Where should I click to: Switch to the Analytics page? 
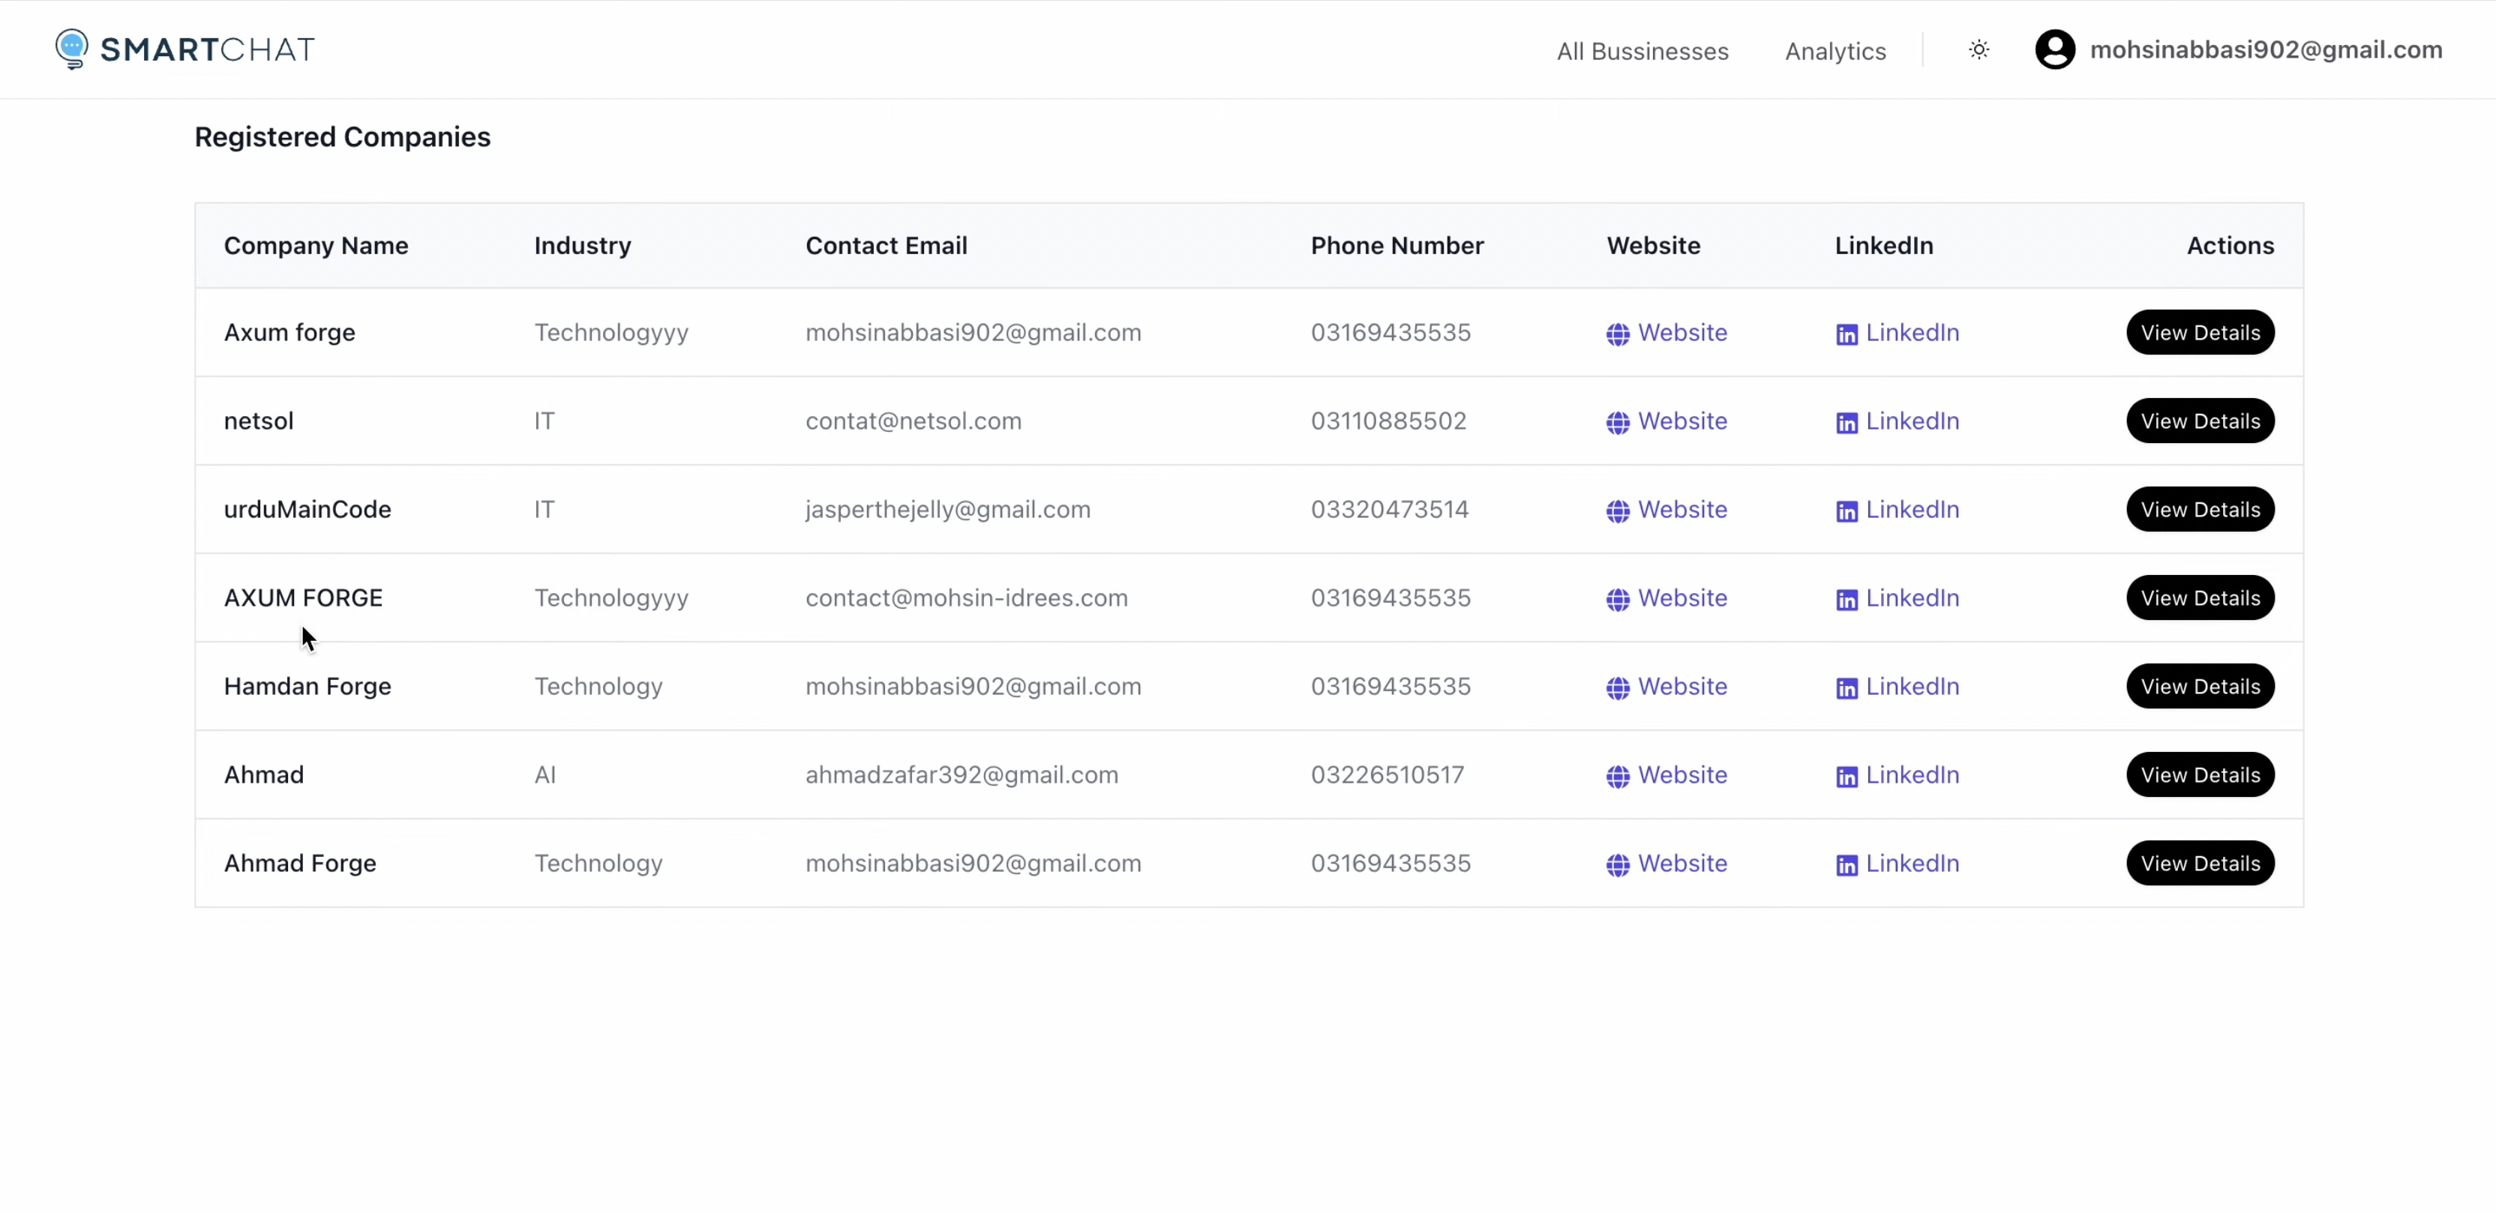1834,50
